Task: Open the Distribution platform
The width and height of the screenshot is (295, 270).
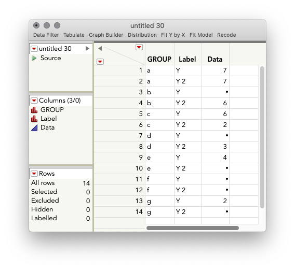Action: pos(142,35)
